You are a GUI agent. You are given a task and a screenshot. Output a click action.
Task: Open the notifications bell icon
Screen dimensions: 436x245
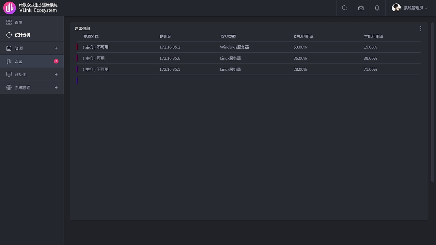pos(377,8)
